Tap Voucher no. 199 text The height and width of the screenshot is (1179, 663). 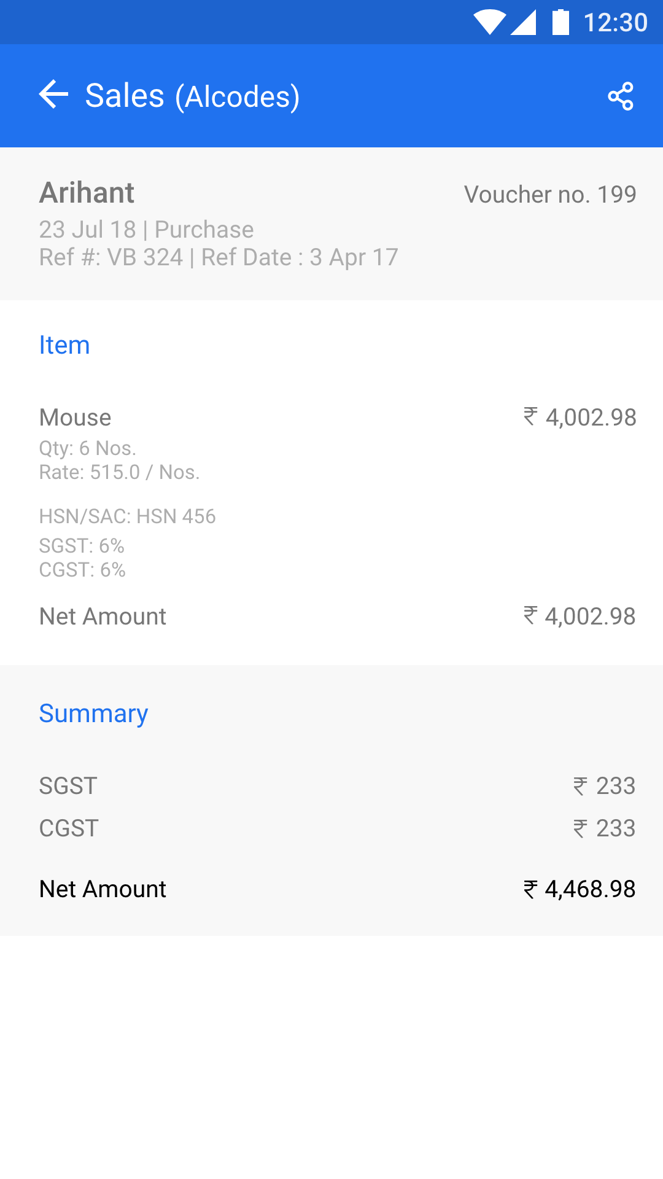(550, 195)
